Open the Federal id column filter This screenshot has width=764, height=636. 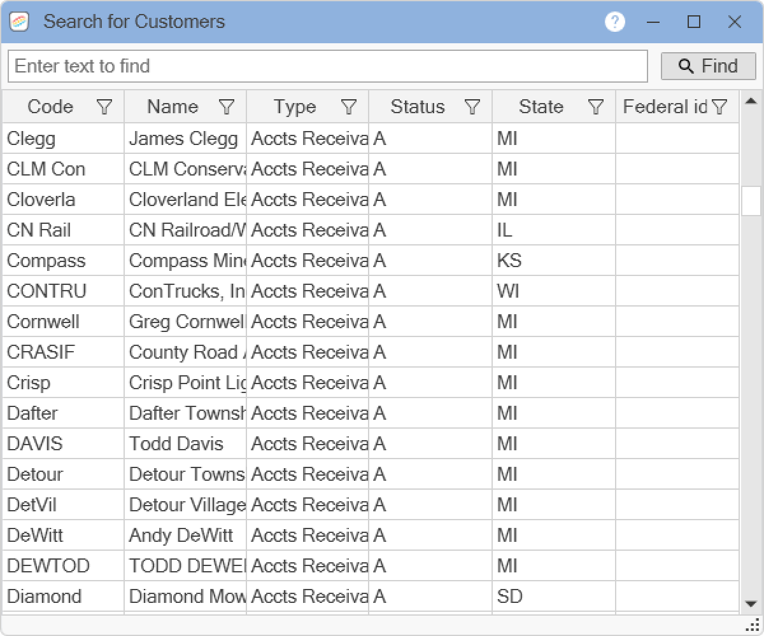(719, 107)
